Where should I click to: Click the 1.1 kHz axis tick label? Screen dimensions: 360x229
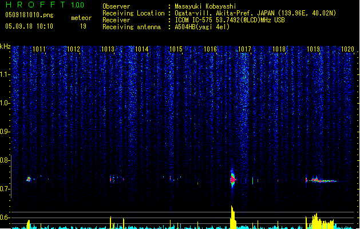[5, 74]
